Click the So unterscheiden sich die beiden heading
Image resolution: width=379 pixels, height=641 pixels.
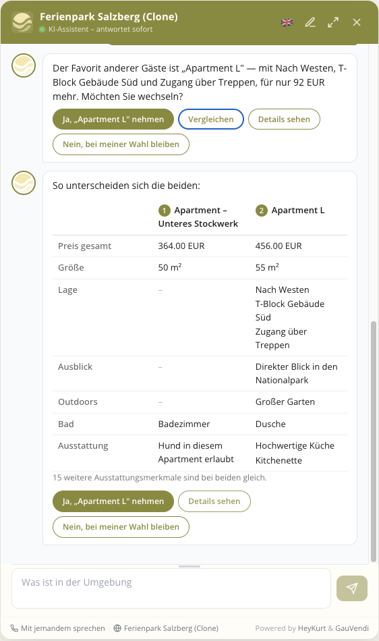click(x=126, y=186)
